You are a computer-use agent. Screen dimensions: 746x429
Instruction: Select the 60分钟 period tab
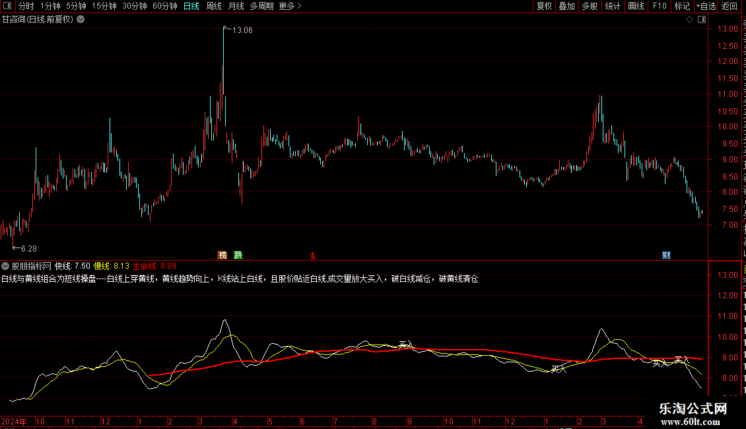[x=165, y=6]
